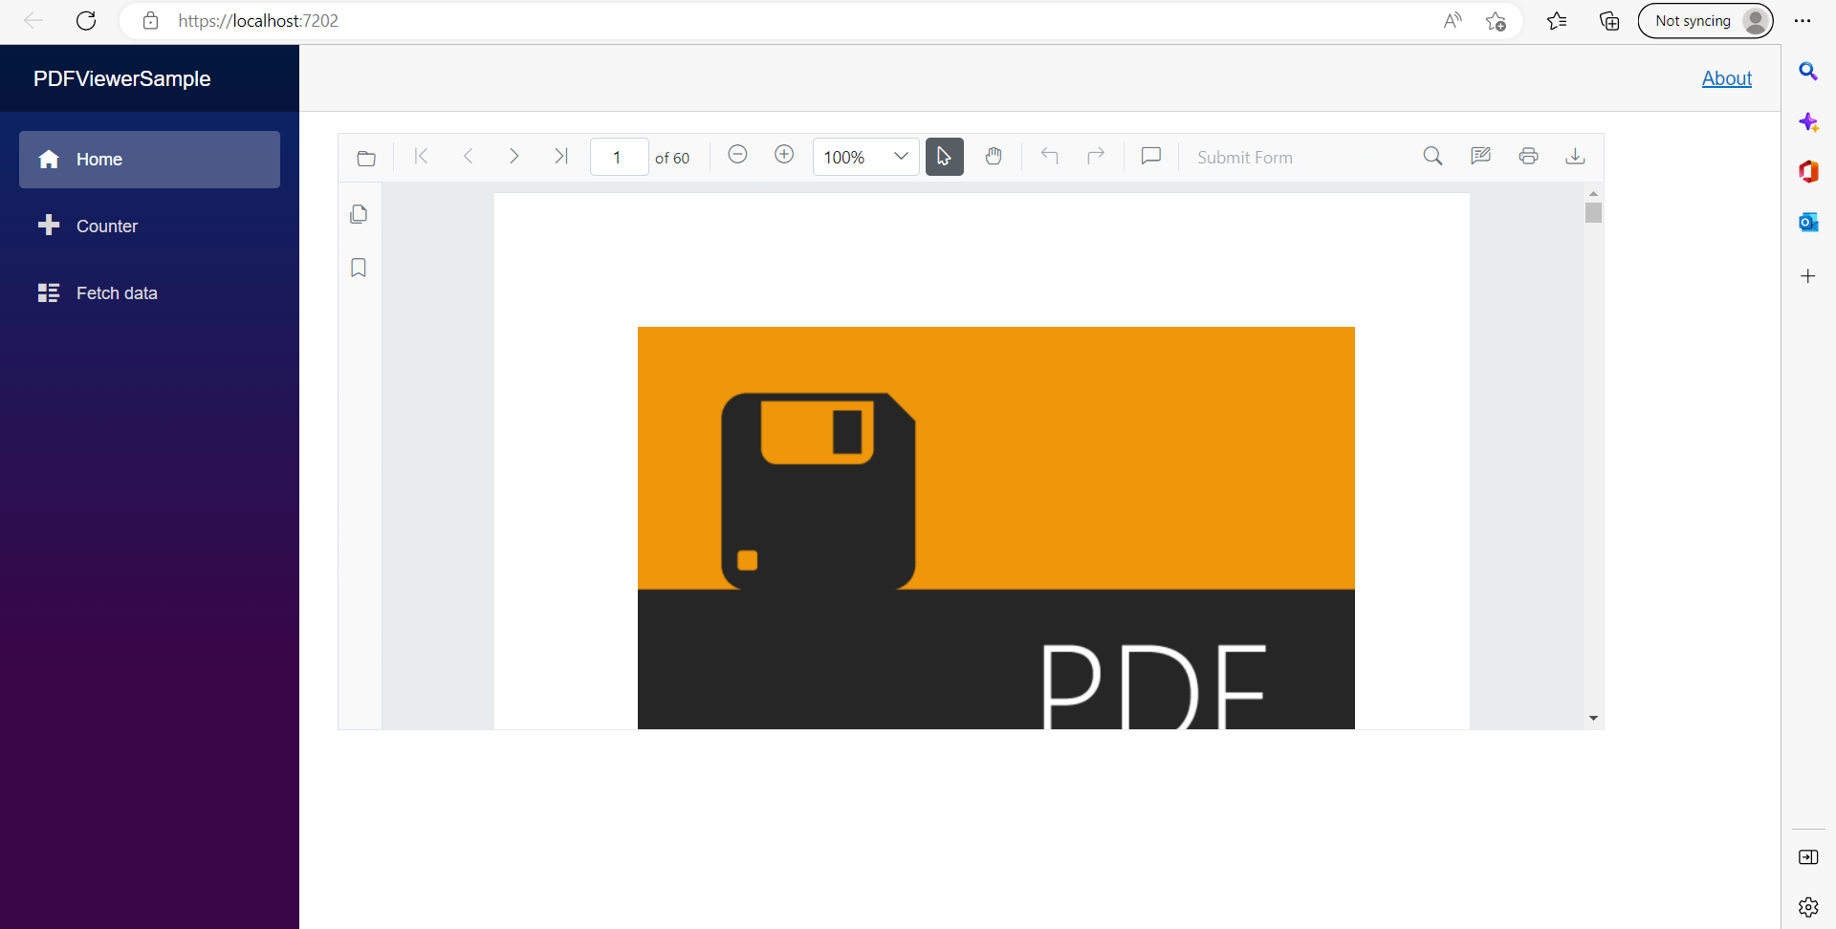Jump to the last page
The height and width of the screenshot is (929, 1836).
click(x=560, y=156)
